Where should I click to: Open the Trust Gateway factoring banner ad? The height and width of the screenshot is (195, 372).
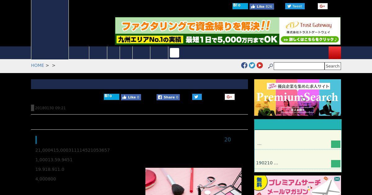click(x=228, y=31)
